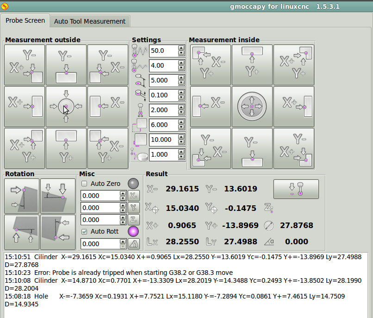Increase the 2.000 probe diameter value
The height and width of the screenshot is (318, 373).
coord(181,107)
